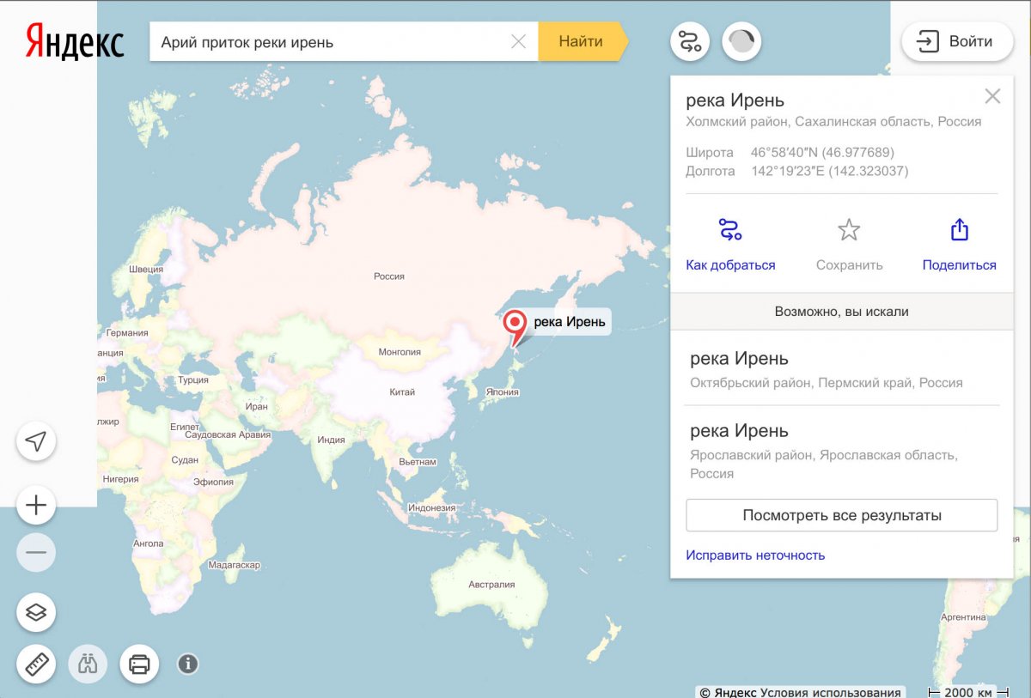The width and height of the screenshot is (1031, 698).
Task: Open Условия использования link
Action: tap(831, 692)
